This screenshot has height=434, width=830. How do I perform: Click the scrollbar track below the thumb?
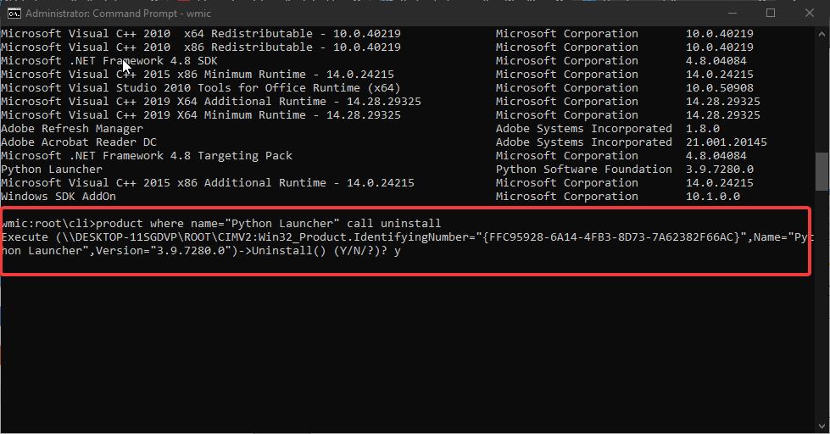822,304
